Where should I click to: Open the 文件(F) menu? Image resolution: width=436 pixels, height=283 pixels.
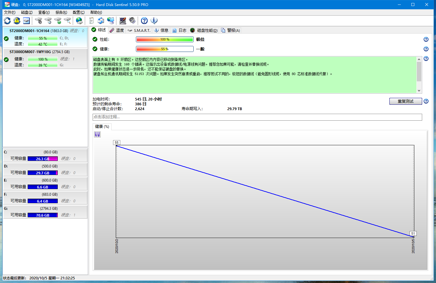click(x=10, y=12)
